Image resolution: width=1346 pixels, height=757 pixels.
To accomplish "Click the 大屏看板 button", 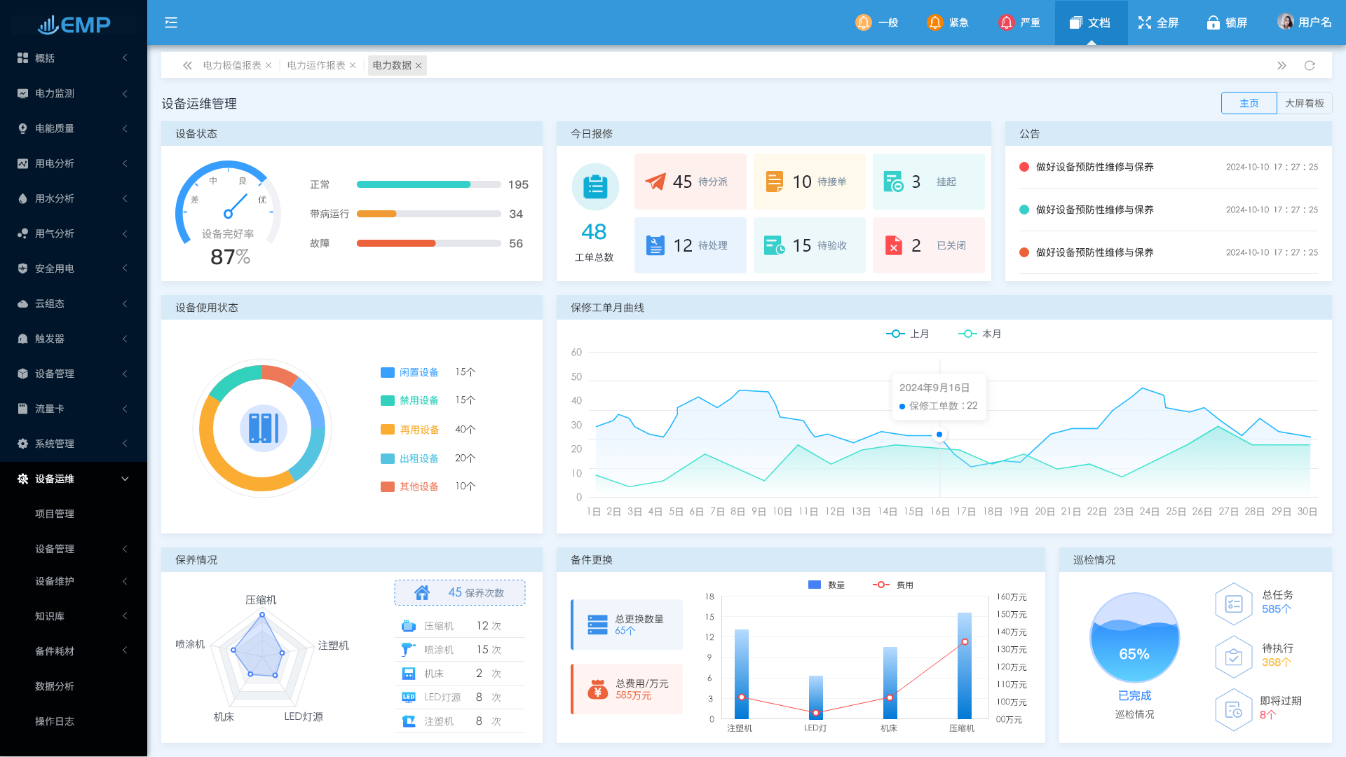I will (x=1304, y=103).
